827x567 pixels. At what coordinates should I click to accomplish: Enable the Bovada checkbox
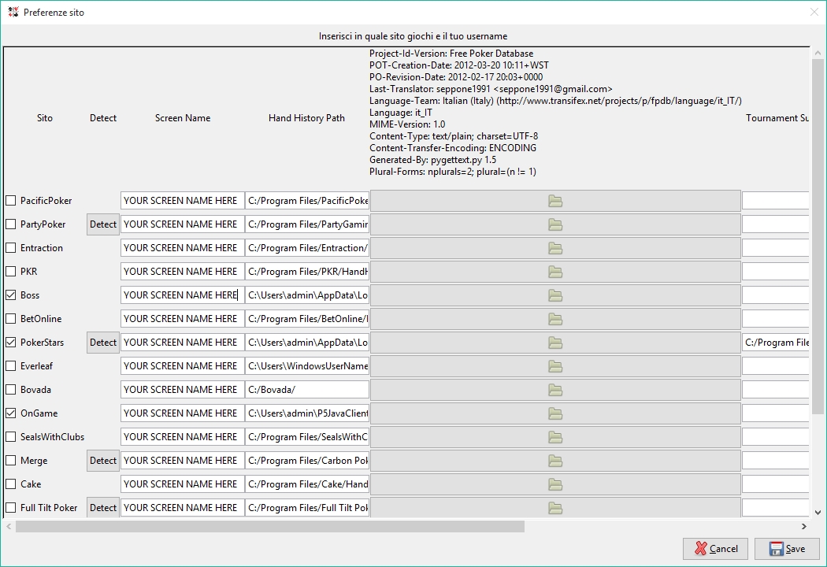tap(10, 389)
